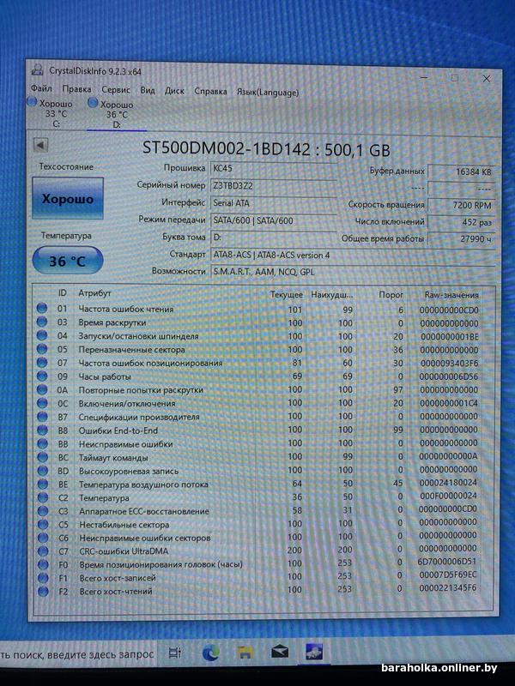Open Task View on the taskbar
The image size is (515, 686).
175,653
